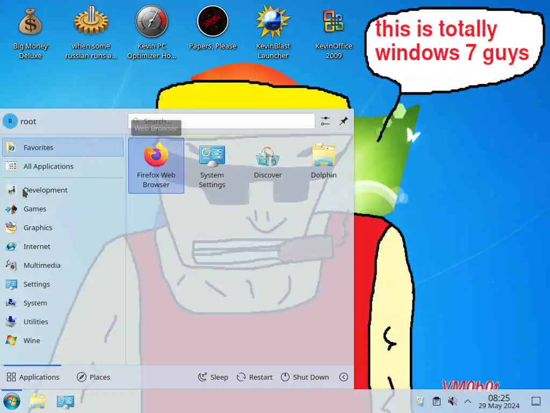Open the Graphics category
The width and height of the screenshot is (550, 413).
click(x=63, y=227)
